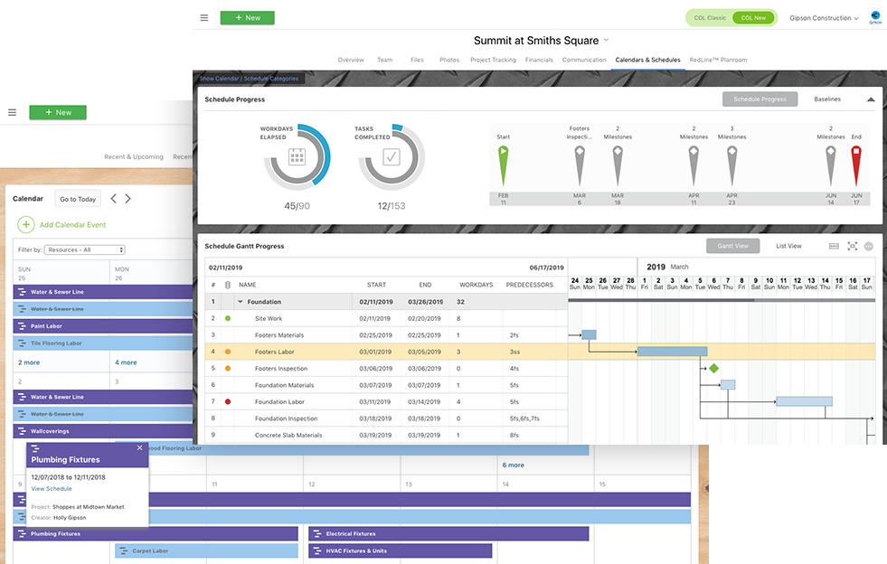Viewport: 887px width, 564px height.
Task: Open the Photos tab
Action: click(449, 60)
